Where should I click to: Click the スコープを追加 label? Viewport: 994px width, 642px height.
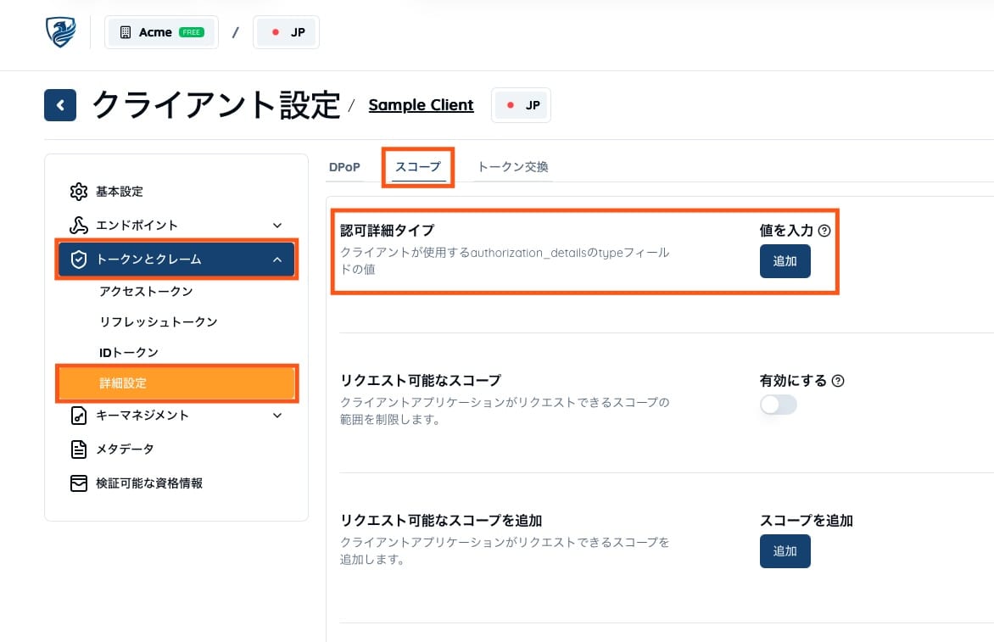(807, 521)
